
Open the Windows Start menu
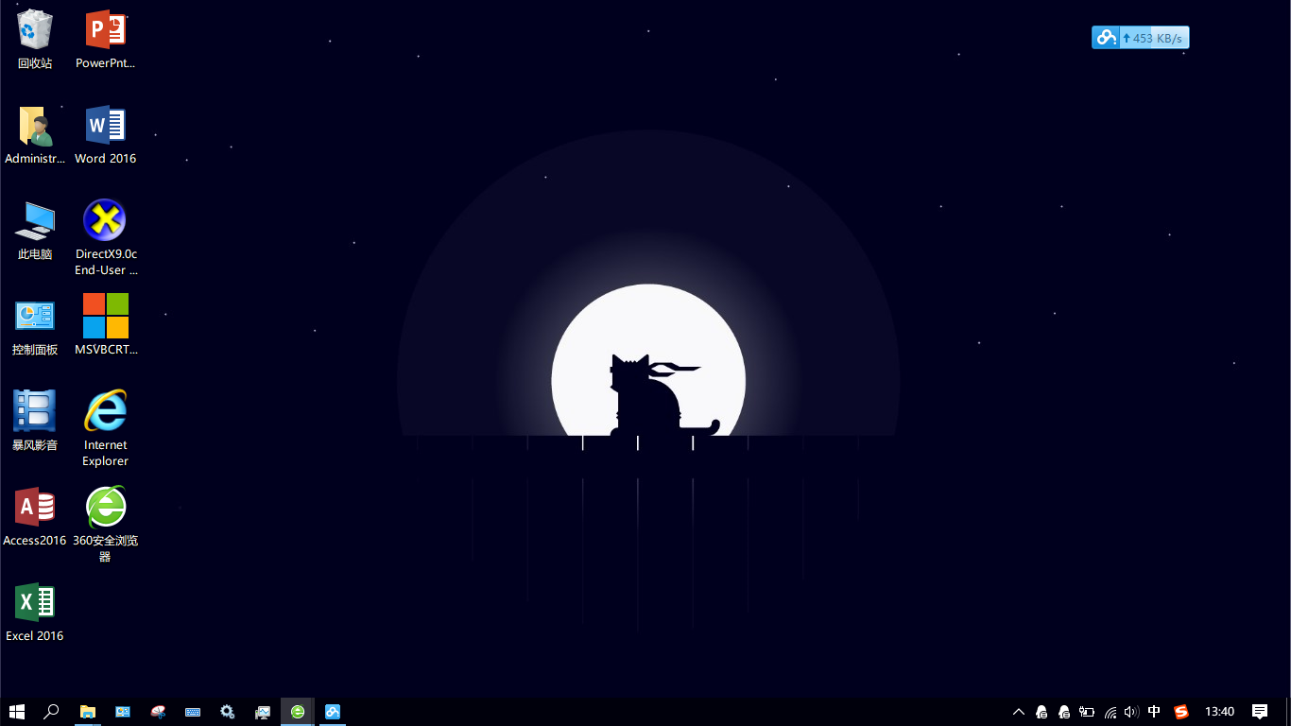(17, 712)
